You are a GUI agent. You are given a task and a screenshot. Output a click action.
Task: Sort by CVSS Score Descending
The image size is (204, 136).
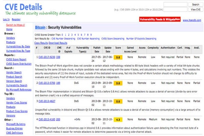pyautogui.click(x=113, y=39)
